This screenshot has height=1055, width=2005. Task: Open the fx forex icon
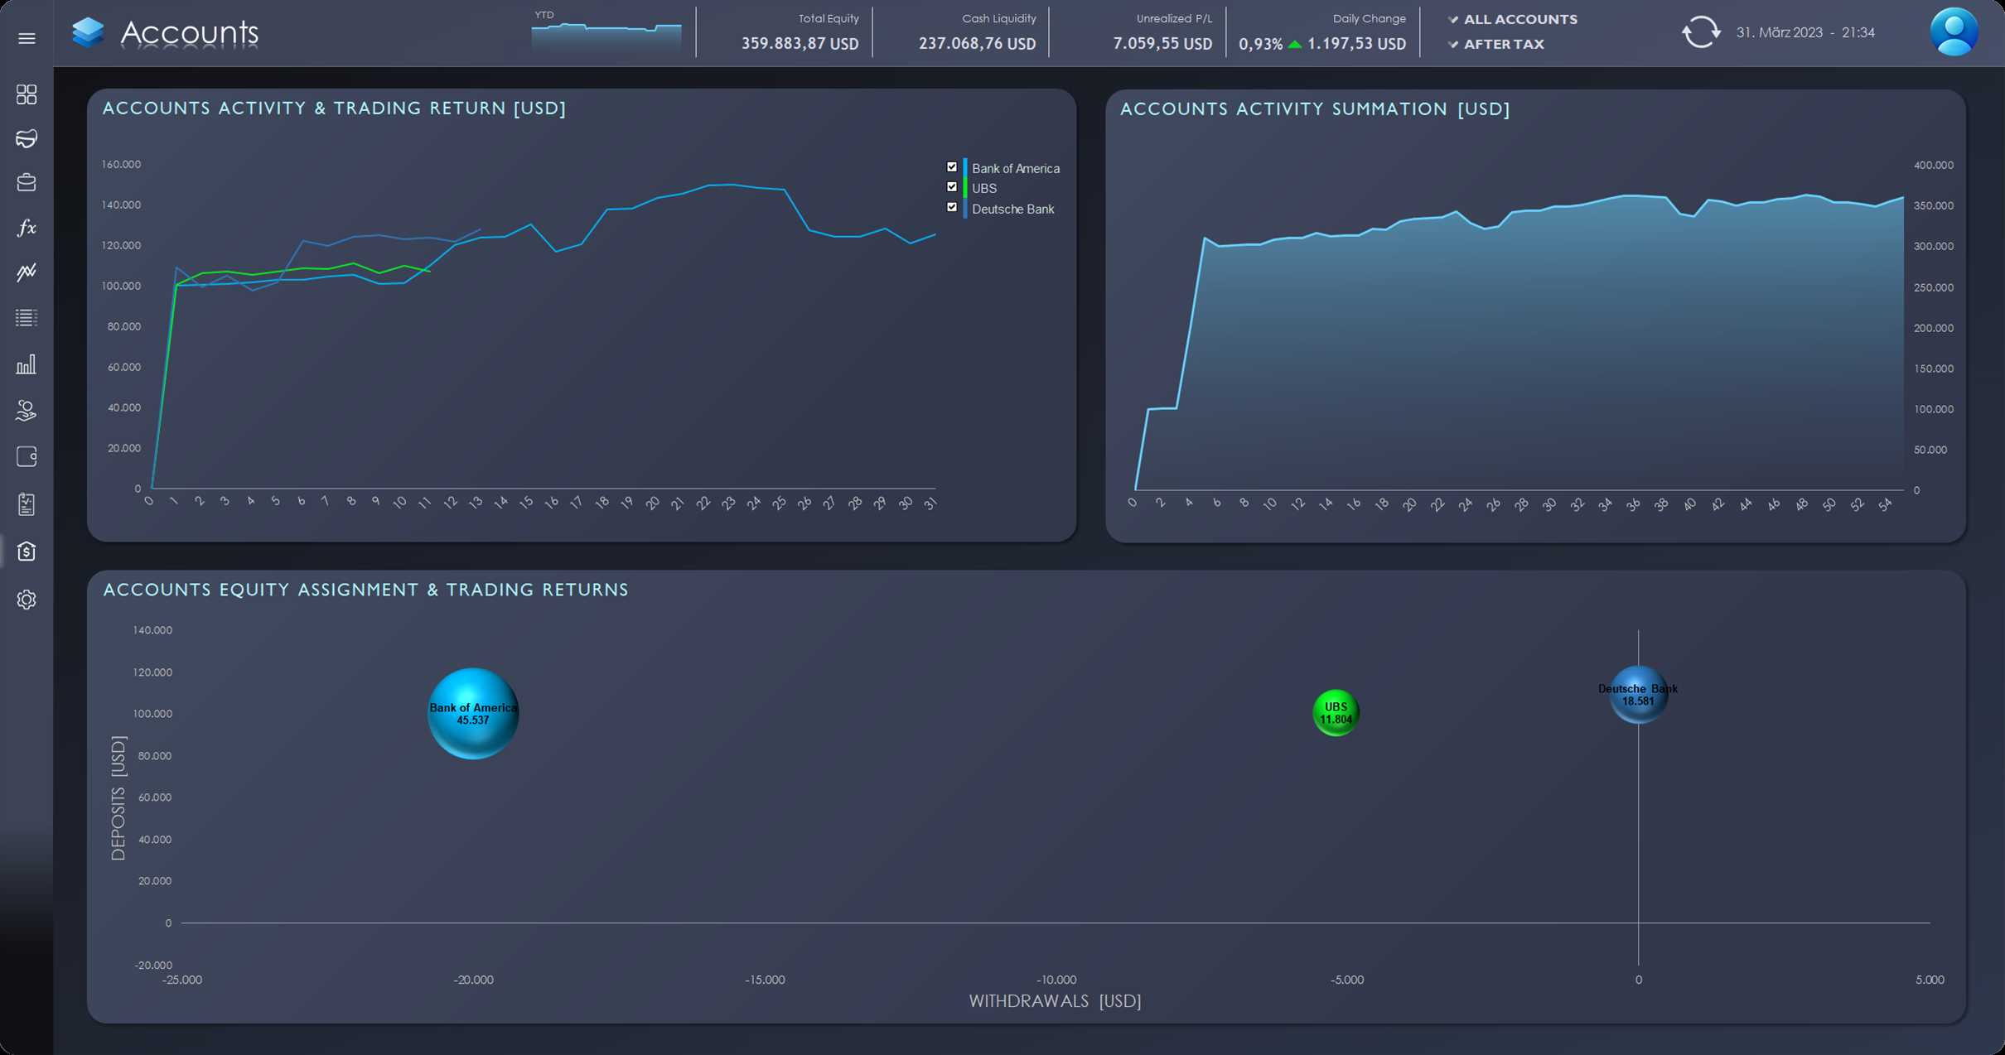point(27,228)
